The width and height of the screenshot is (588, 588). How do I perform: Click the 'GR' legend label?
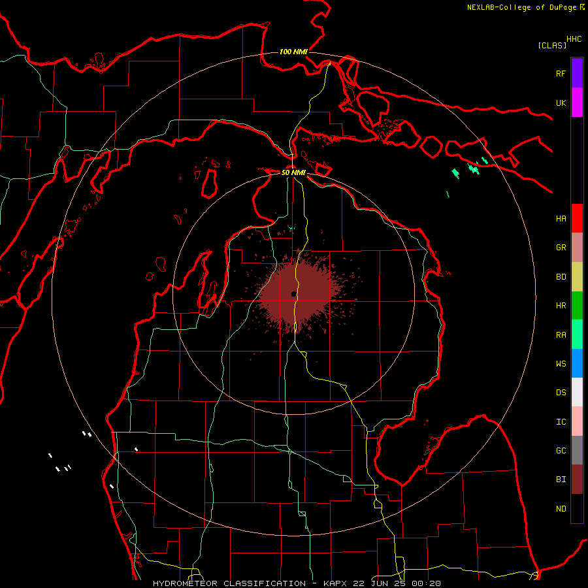point(561,248)
